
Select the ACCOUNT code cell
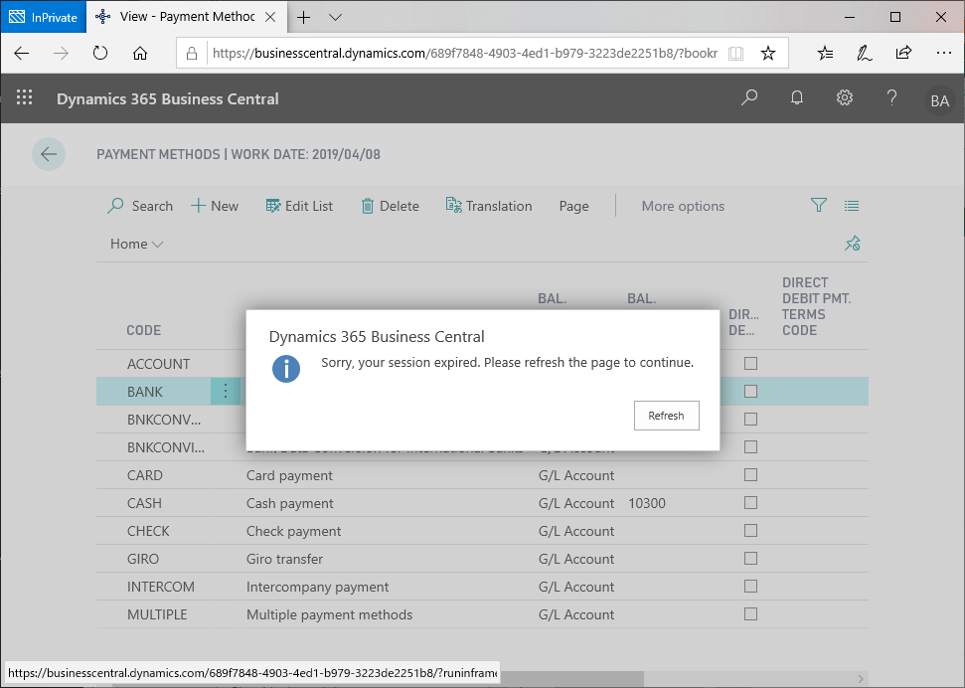(159, 364)
